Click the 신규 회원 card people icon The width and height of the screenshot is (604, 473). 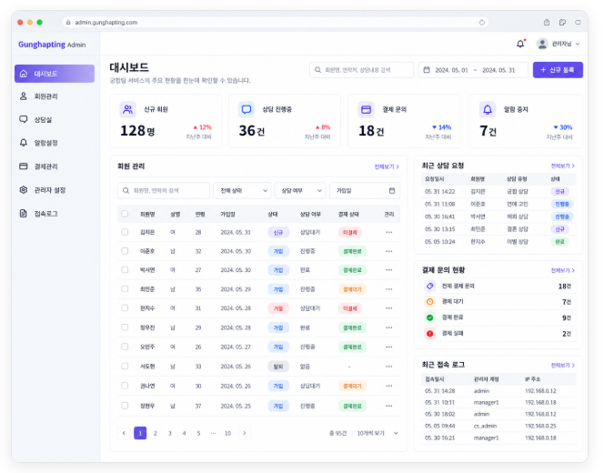coord(127,110)
